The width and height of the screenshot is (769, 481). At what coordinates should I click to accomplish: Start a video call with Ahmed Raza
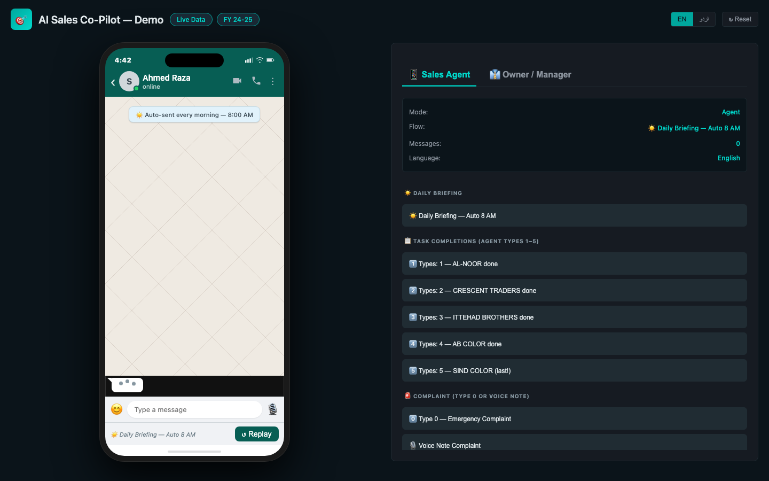pos(237,81)
